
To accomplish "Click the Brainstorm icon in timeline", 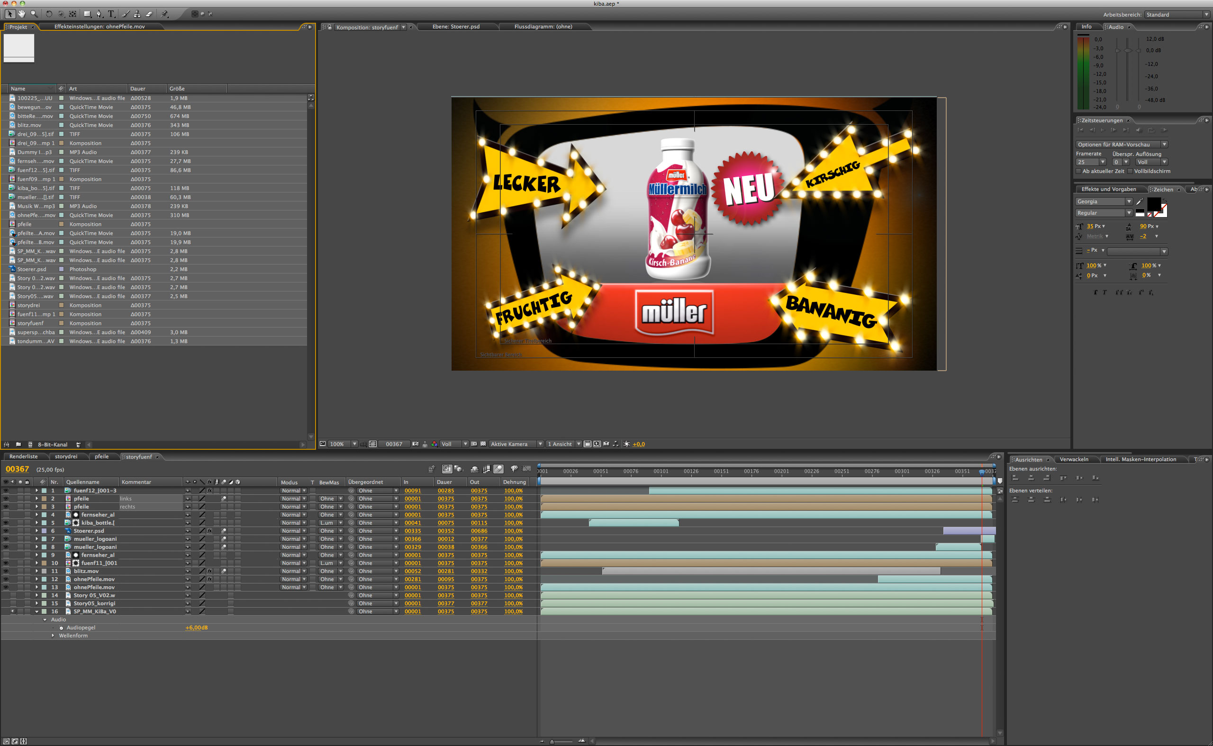I will click(x=514, y=469).
